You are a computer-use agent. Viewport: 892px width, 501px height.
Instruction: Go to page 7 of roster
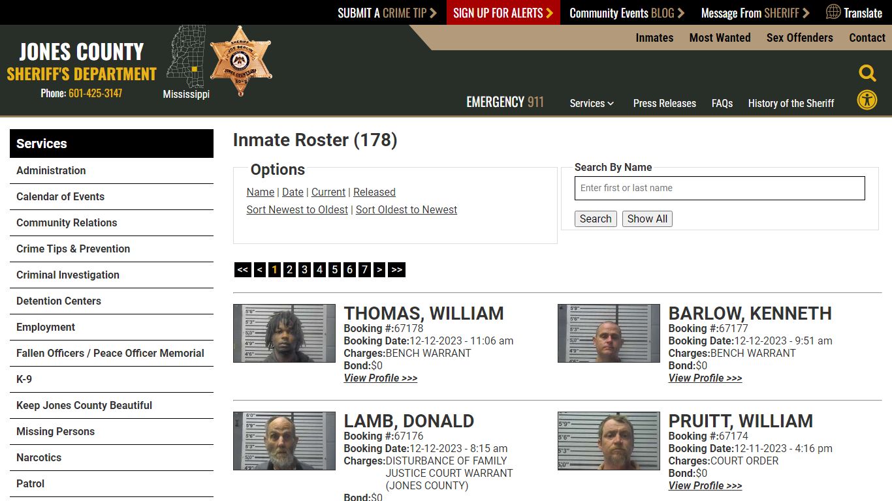click(x=364, y=269)
